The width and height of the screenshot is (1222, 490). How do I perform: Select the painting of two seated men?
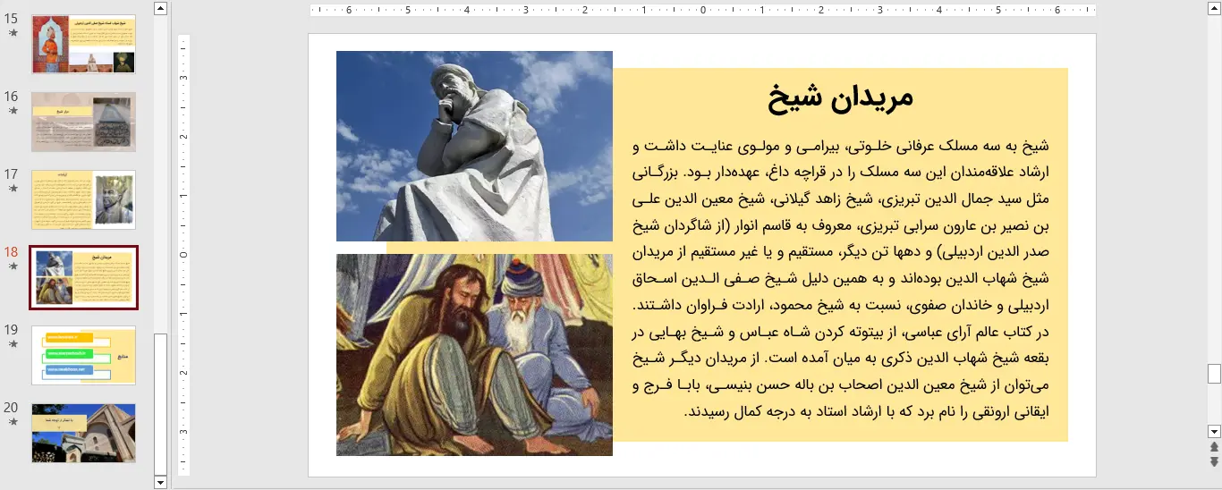(x=474, y=354)
